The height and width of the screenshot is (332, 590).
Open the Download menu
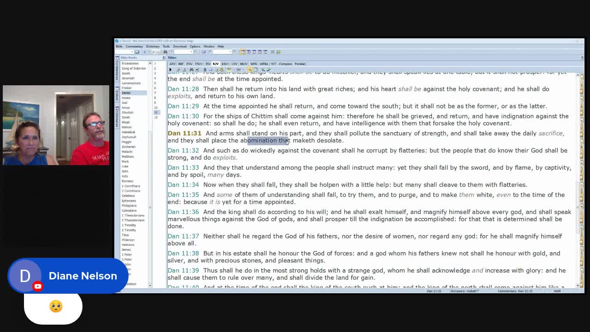180,46
